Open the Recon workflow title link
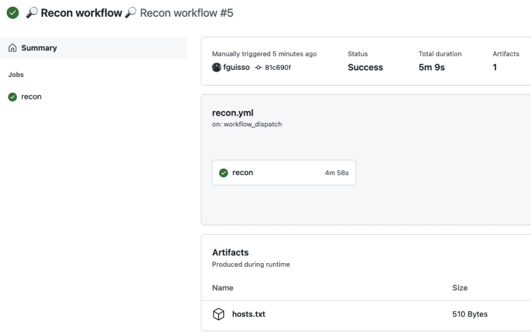The width and height of the screenshot is (531, 333). [81, 13]
